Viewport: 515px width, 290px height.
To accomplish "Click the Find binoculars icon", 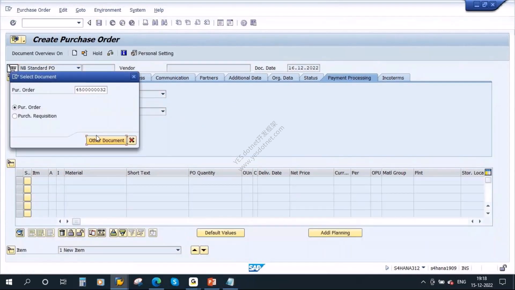I will coord(155,23).
